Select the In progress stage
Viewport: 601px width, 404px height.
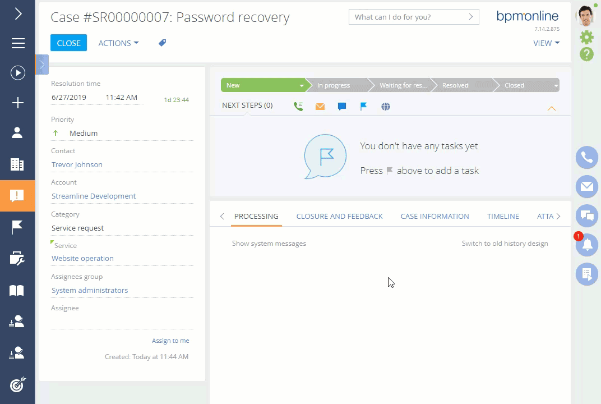coord(334,85)
